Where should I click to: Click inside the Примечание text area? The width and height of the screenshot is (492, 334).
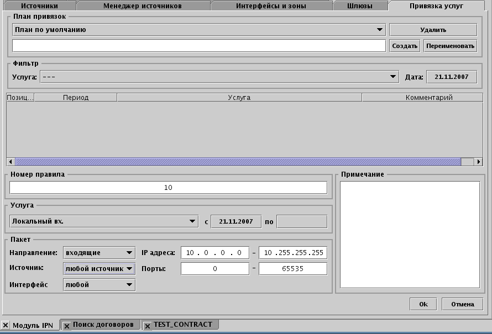(x=410, y=235)
